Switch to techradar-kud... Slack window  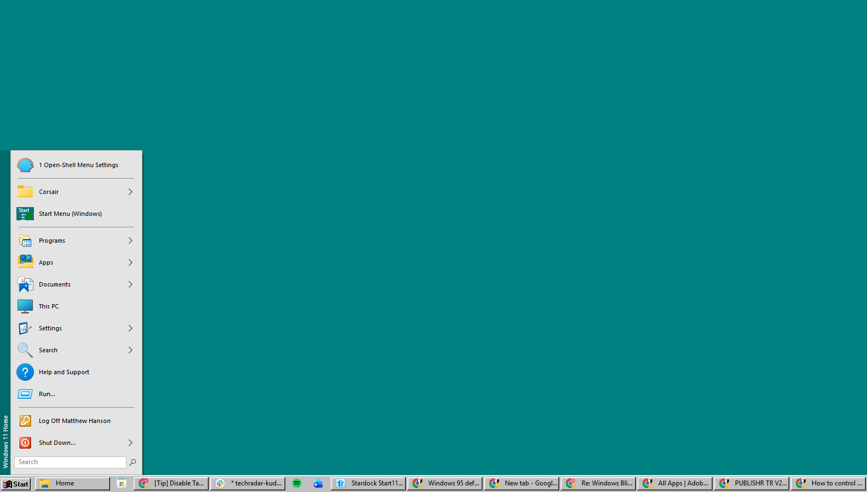tap(248, 483)
